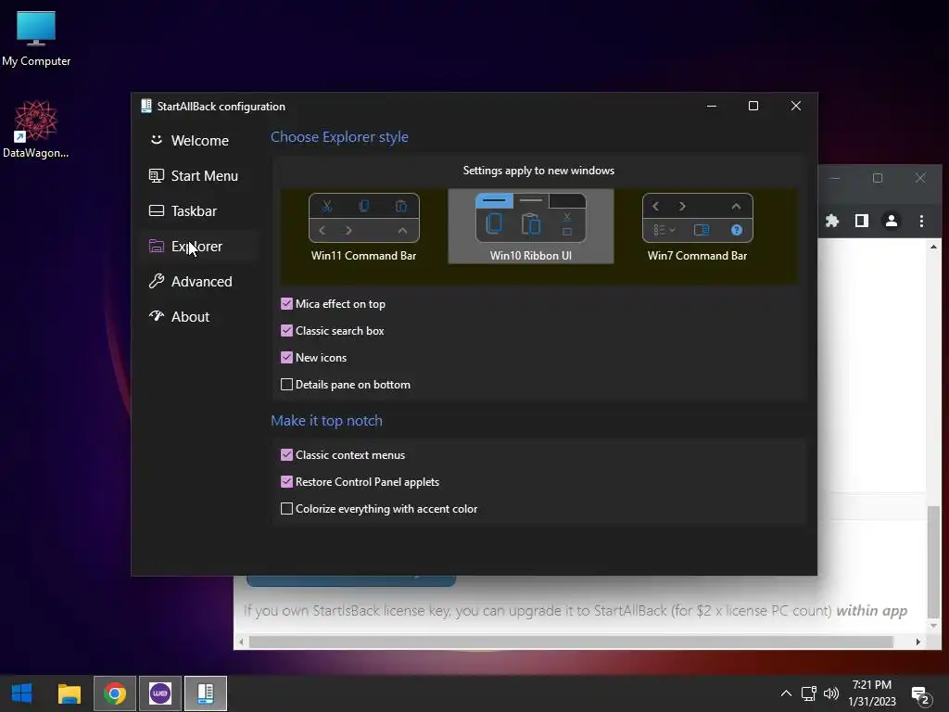Uncheck Classic context menus
The image size is (949, 712).
click(287, 454)
